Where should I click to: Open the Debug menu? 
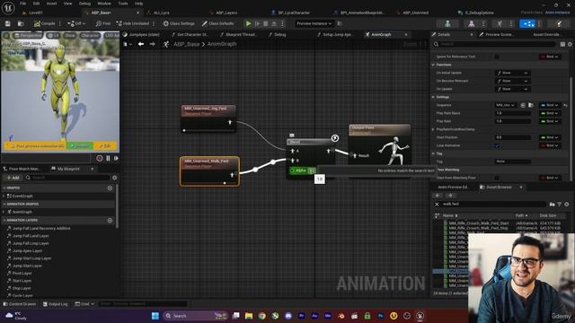[84, 4]
